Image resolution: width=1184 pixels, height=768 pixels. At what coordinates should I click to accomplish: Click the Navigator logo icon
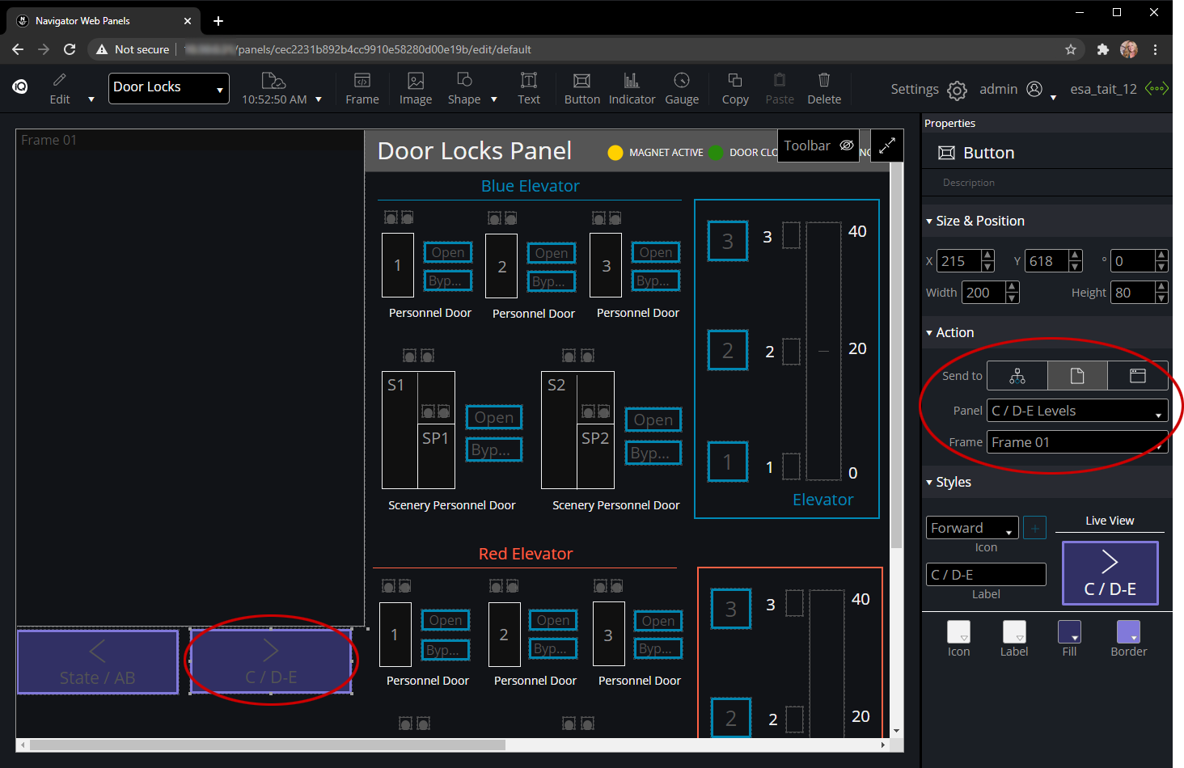click(20, 87)
